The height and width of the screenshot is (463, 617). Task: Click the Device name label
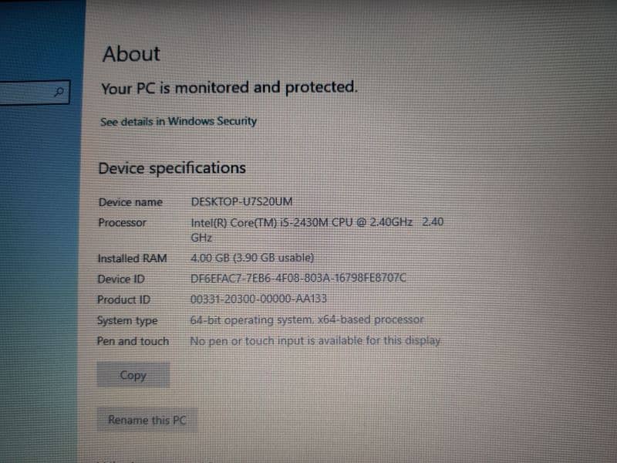pos(130,202)
